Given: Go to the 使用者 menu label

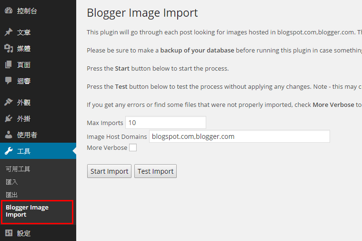Looking at the screenshot, I should coord(27,135).
